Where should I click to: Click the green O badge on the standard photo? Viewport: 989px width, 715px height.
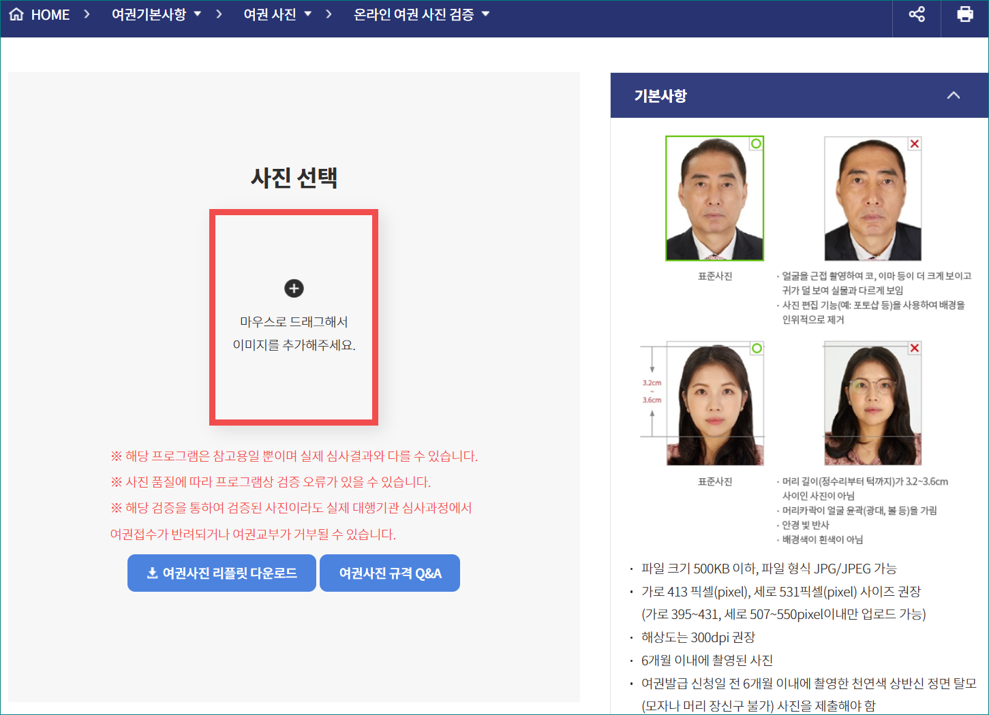[756, 144]
